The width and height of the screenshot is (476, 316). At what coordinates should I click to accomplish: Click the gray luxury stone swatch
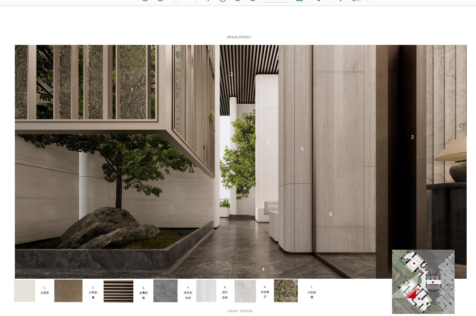point(245,291)
